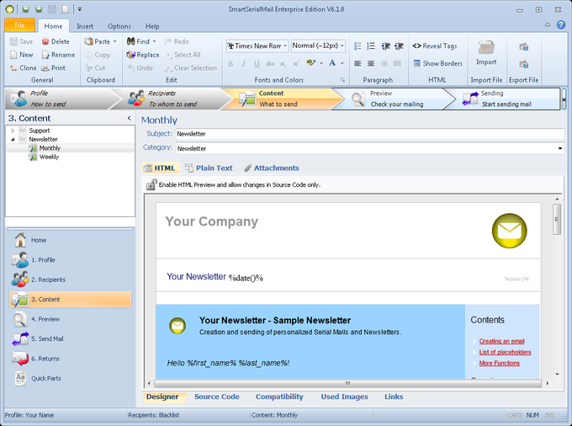Screen dimensions: 572x426
Task: Click the Delete icon in General group
Action: click(45, 41)
